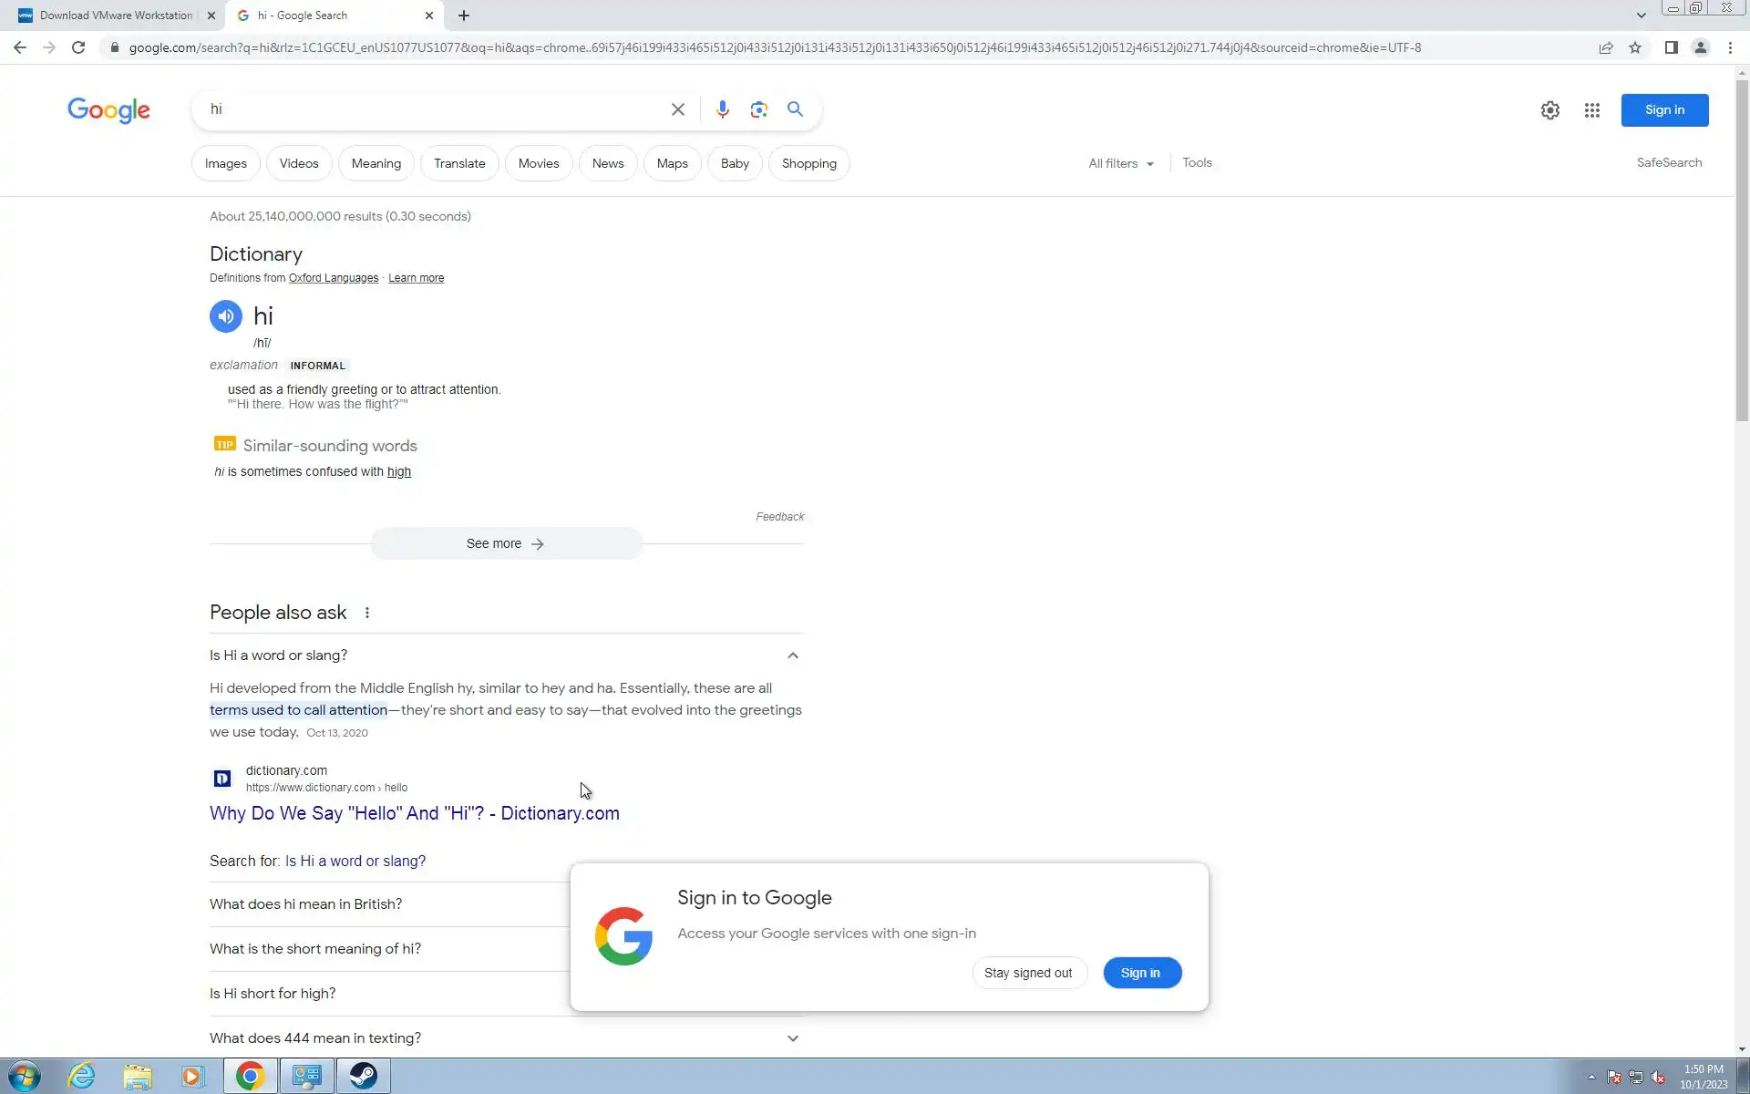Open the All filters dropdown

point(1120,163)
